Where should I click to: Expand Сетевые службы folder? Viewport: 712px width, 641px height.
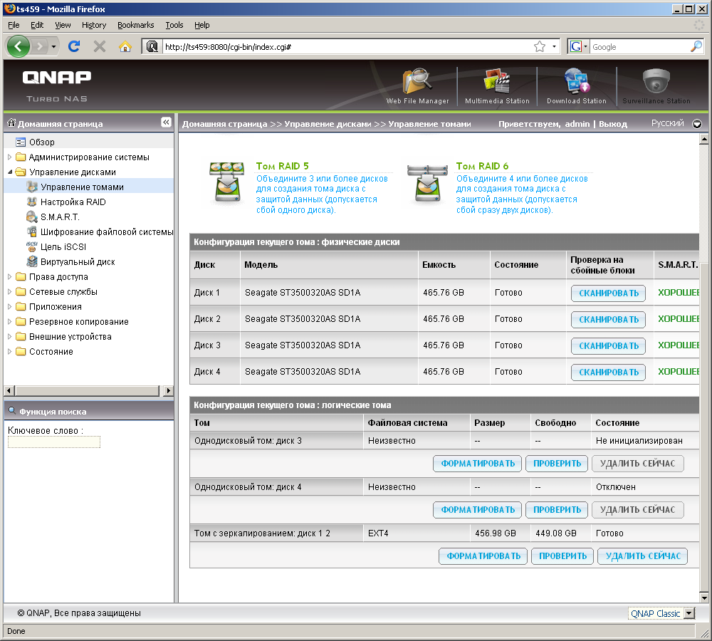click(9, 291)
